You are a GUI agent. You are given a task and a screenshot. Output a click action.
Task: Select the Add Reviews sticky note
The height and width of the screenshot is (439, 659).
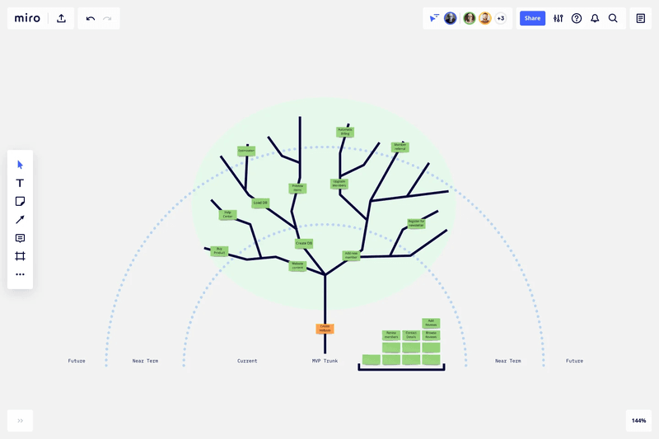click(x=431, y=323)
